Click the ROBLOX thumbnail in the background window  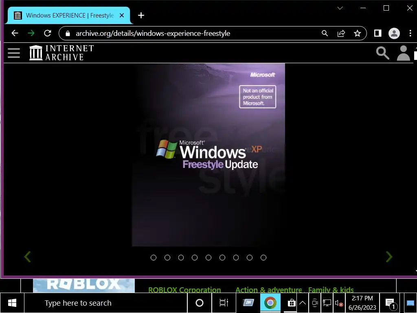pyautogui.click(x=84, y=285)
